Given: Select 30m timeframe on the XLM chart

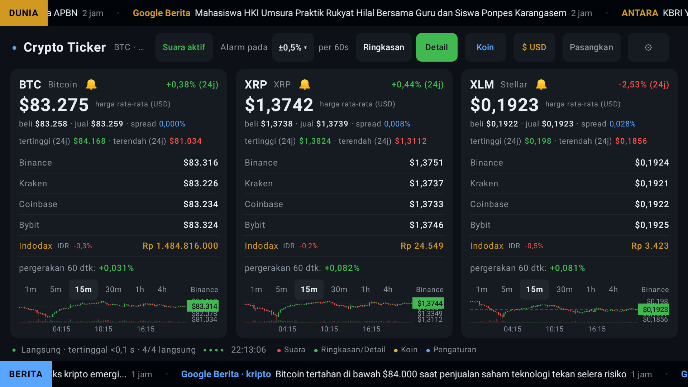Looking at the screenshot, I should pyautogui.click(x=564, y=289).
